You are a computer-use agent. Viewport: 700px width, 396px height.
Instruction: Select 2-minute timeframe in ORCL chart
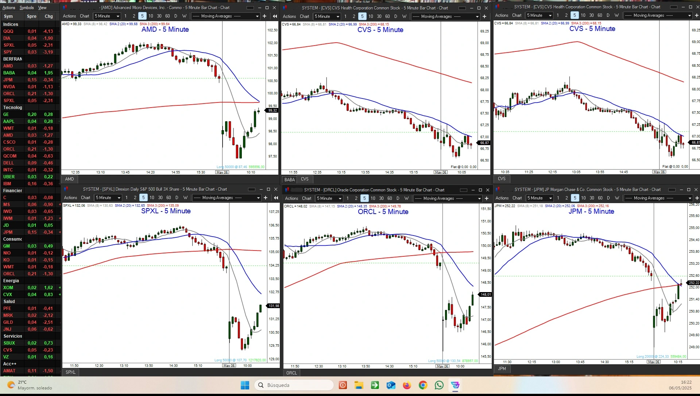click(x=356, y=198)
